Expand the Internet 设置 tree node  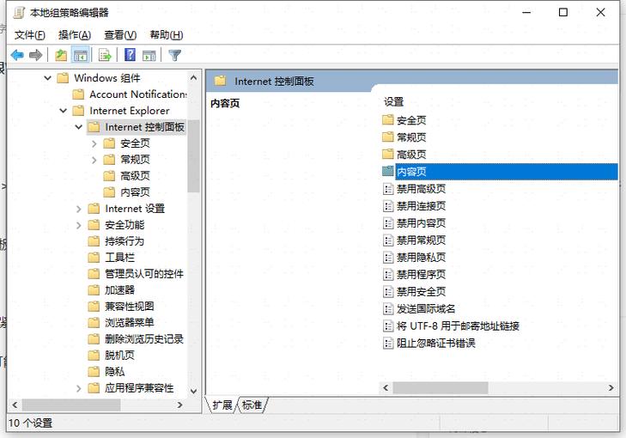coord(79,209)
